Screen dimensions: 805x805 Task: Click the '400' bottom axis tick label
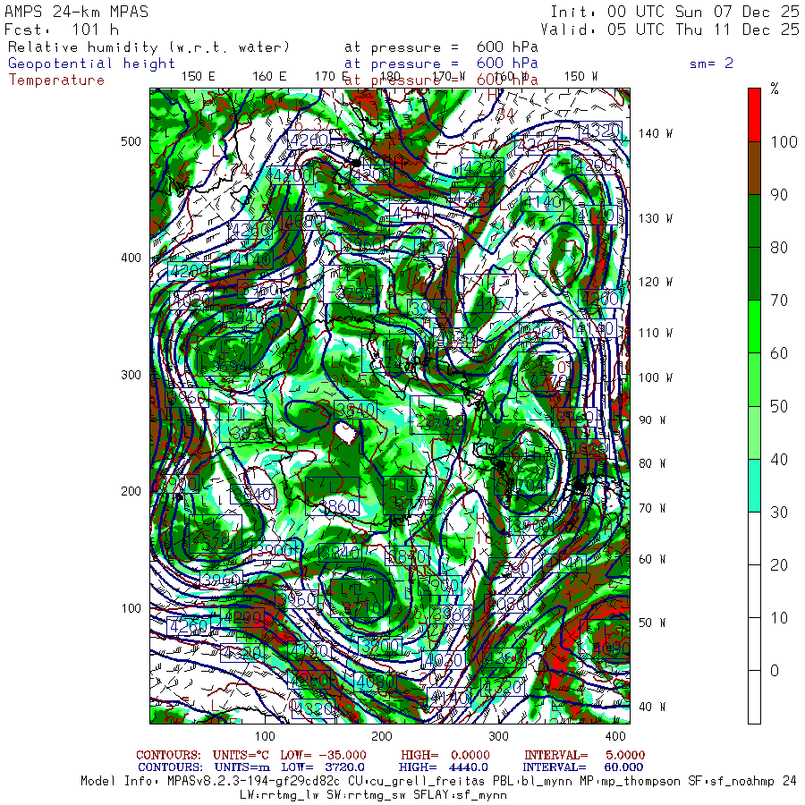pos(615,736)
